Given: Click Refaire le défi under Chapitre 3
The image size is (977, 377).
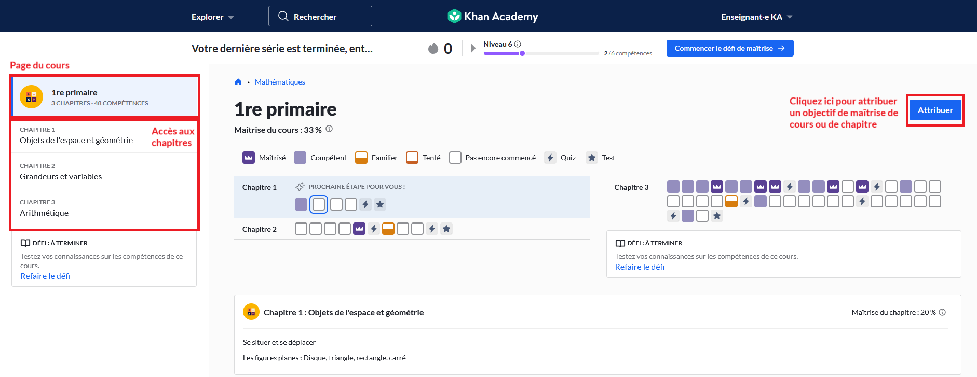Looking at the screenshot, I should coord(640,267).
